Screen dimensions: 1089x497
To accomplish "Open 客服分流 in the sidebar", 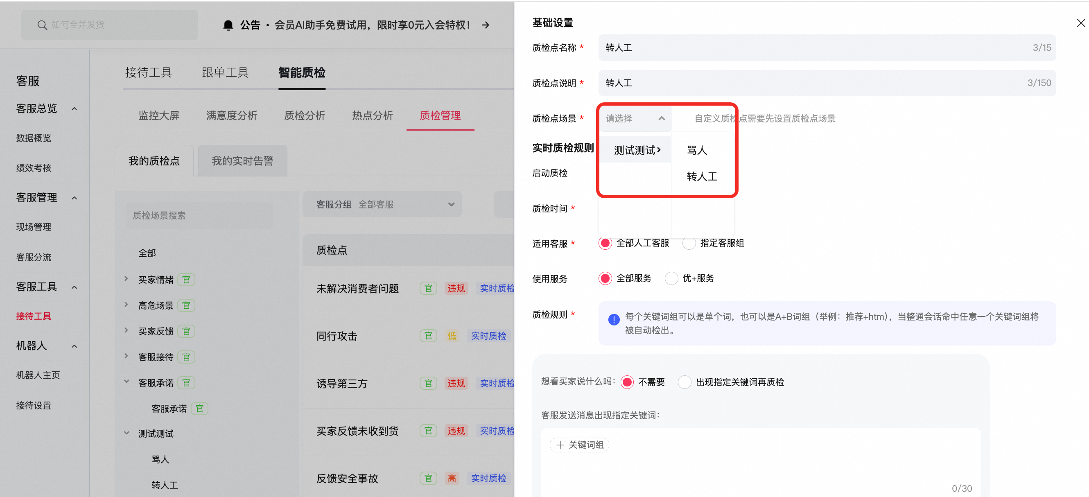I will [34, 257].
